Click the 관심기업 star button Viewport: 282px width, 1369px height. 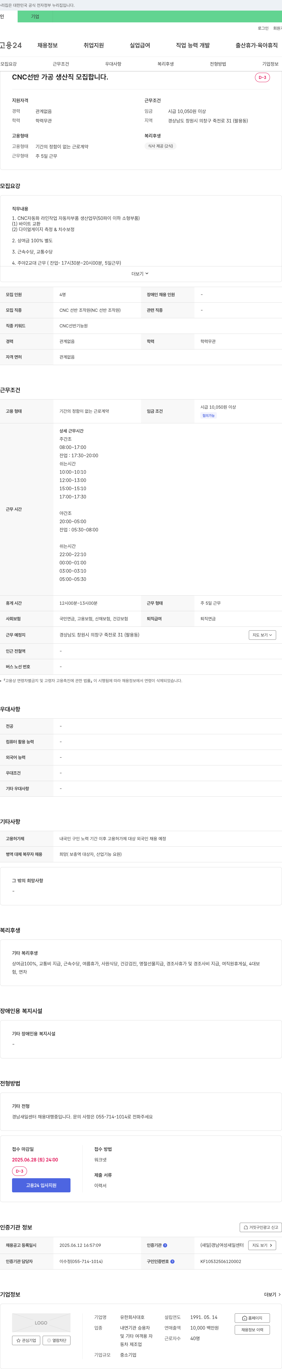(26, 1340)
